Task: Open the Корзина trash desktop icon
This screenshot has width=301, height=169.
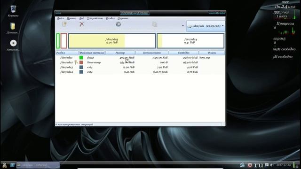Action: (x=13, y=11)
